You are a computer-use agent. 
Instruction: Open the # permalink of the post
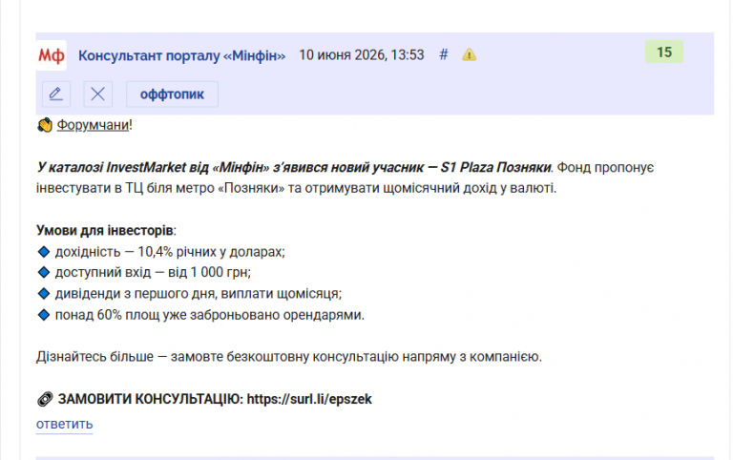(444, 55)
